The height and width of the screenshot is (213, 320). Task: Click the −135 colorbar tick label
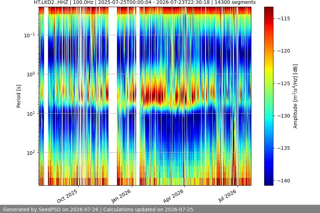coord(284,148)
